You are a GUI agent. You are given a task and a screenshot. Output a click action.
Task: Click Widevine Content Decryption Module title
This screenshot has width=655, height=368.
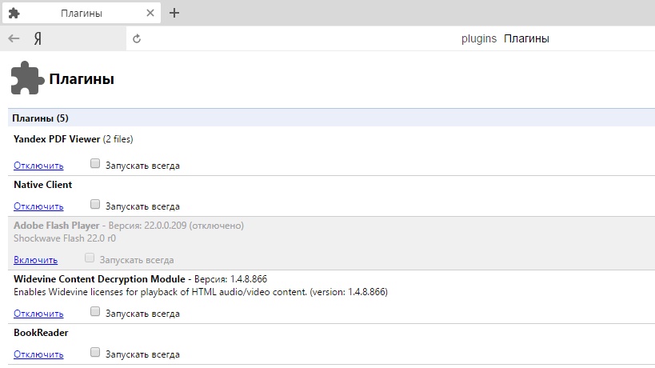(x=99, y=279)
